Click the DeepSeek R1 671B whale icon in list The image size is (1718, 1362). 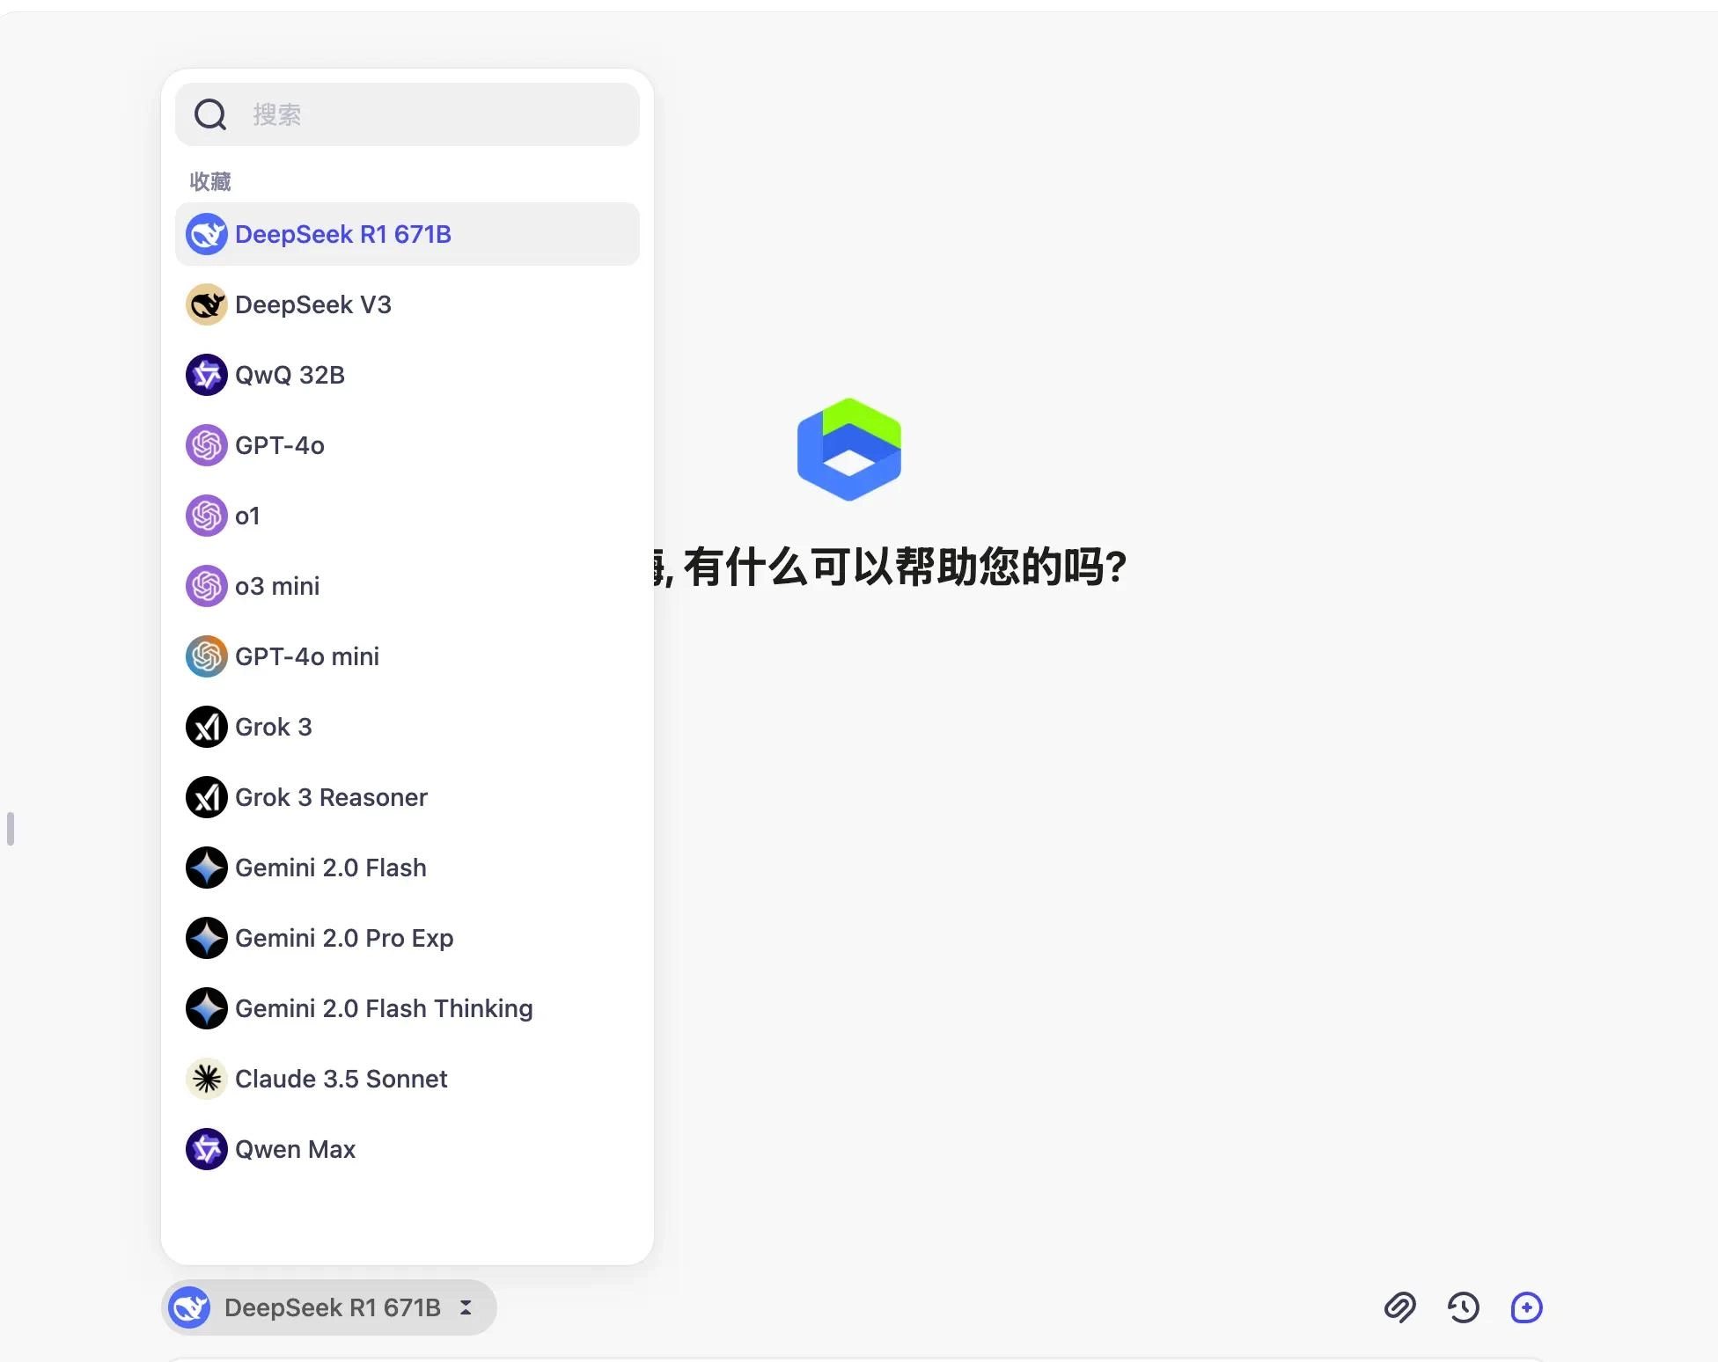coord(207,234)
